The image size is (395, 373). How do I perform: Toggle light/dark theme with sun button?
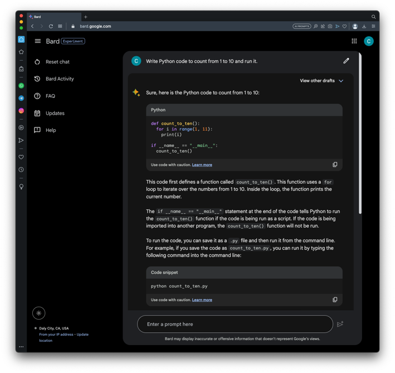[x=39, y=313]
